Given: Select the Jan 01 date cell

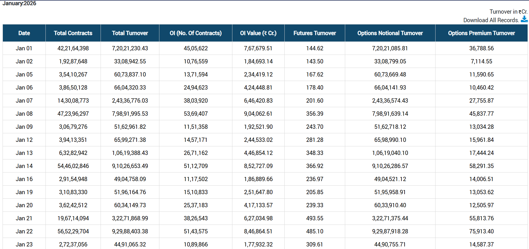Looking at the screenshot, I should (x=24, y=48).
